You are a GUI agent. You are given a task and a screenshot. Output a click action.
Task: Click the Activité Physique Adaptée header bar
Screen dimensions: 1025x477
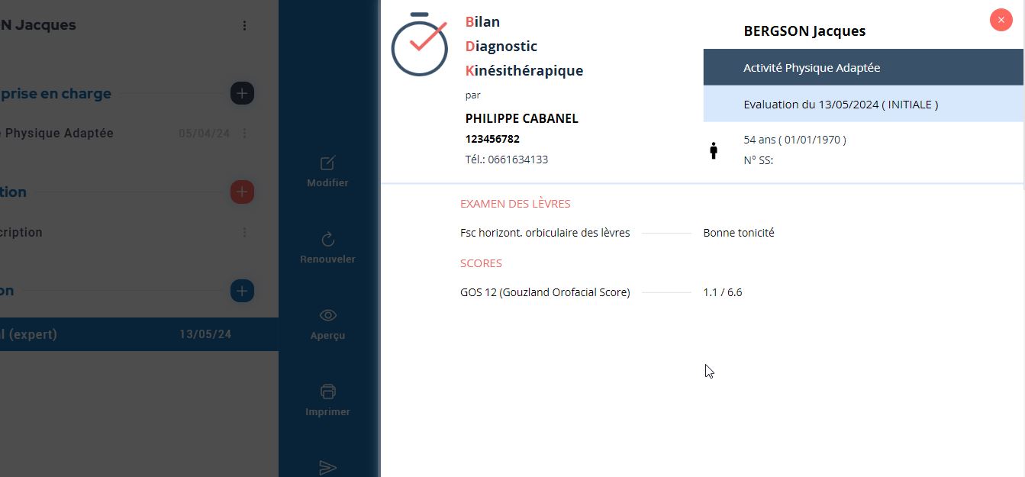(x=863, y=67)
